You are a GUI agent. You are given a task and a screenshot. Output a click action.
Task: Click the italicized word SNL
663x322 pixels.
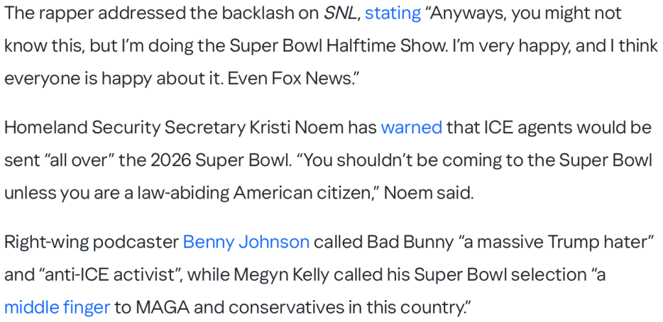340,14
